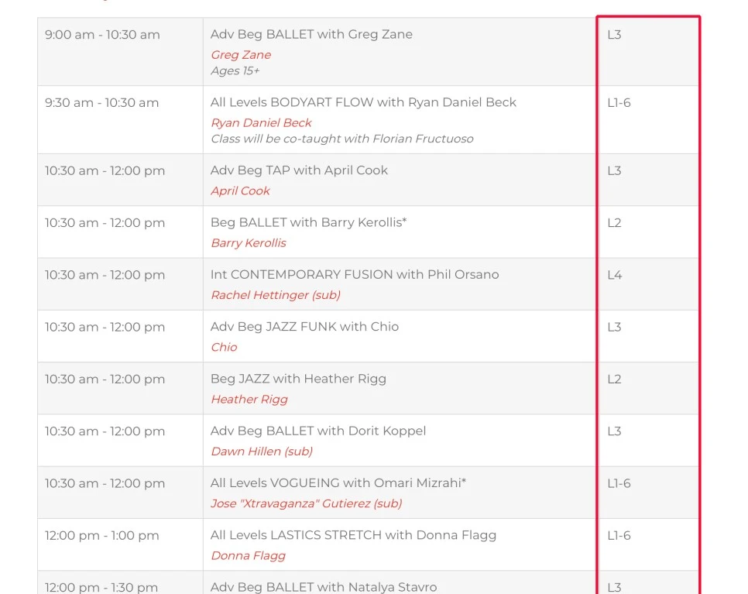Click L2 level in Barry Kerollis row

click(615, 223)
